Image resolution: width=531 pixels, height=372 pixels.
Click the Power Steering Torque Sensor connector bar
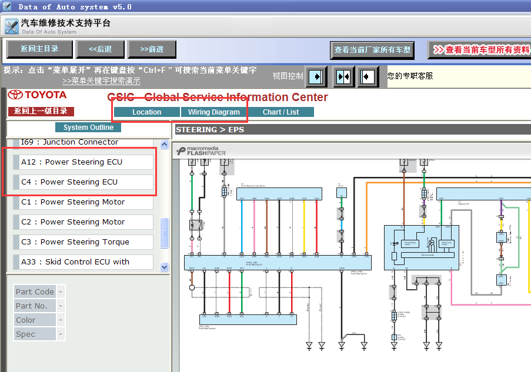[x=279, y=194]
